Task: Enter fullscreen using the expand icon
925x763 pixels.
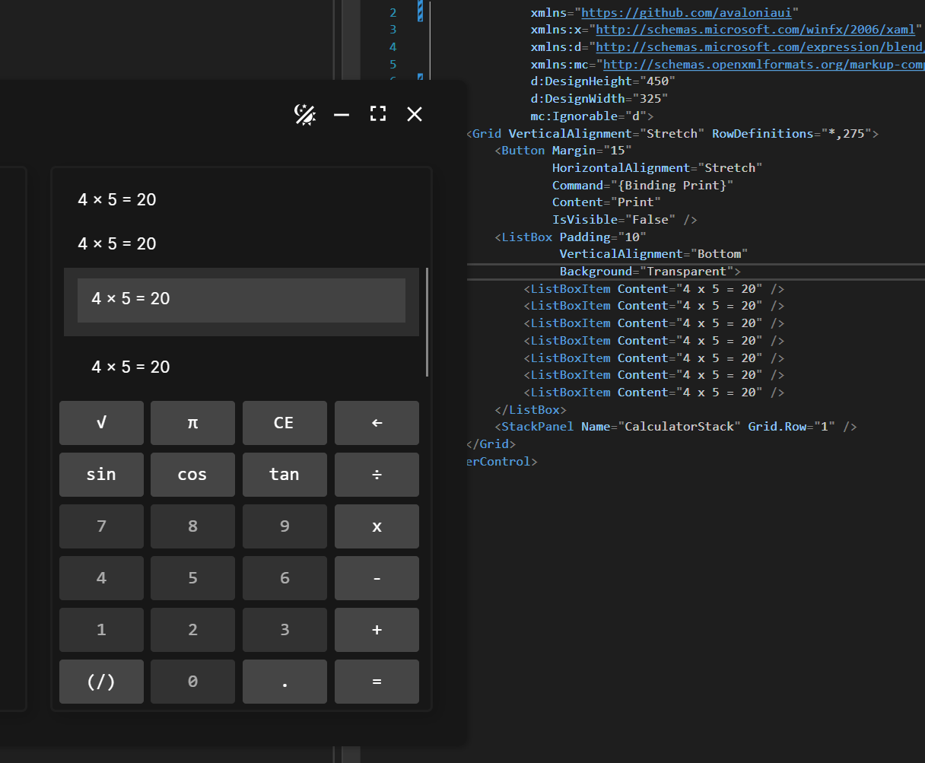Action: pyautogui.click(x=377, y=114)
